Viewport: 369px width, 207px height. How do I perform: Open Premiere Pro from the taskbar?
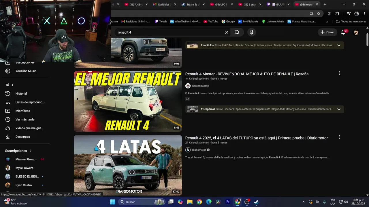point(228,202)
